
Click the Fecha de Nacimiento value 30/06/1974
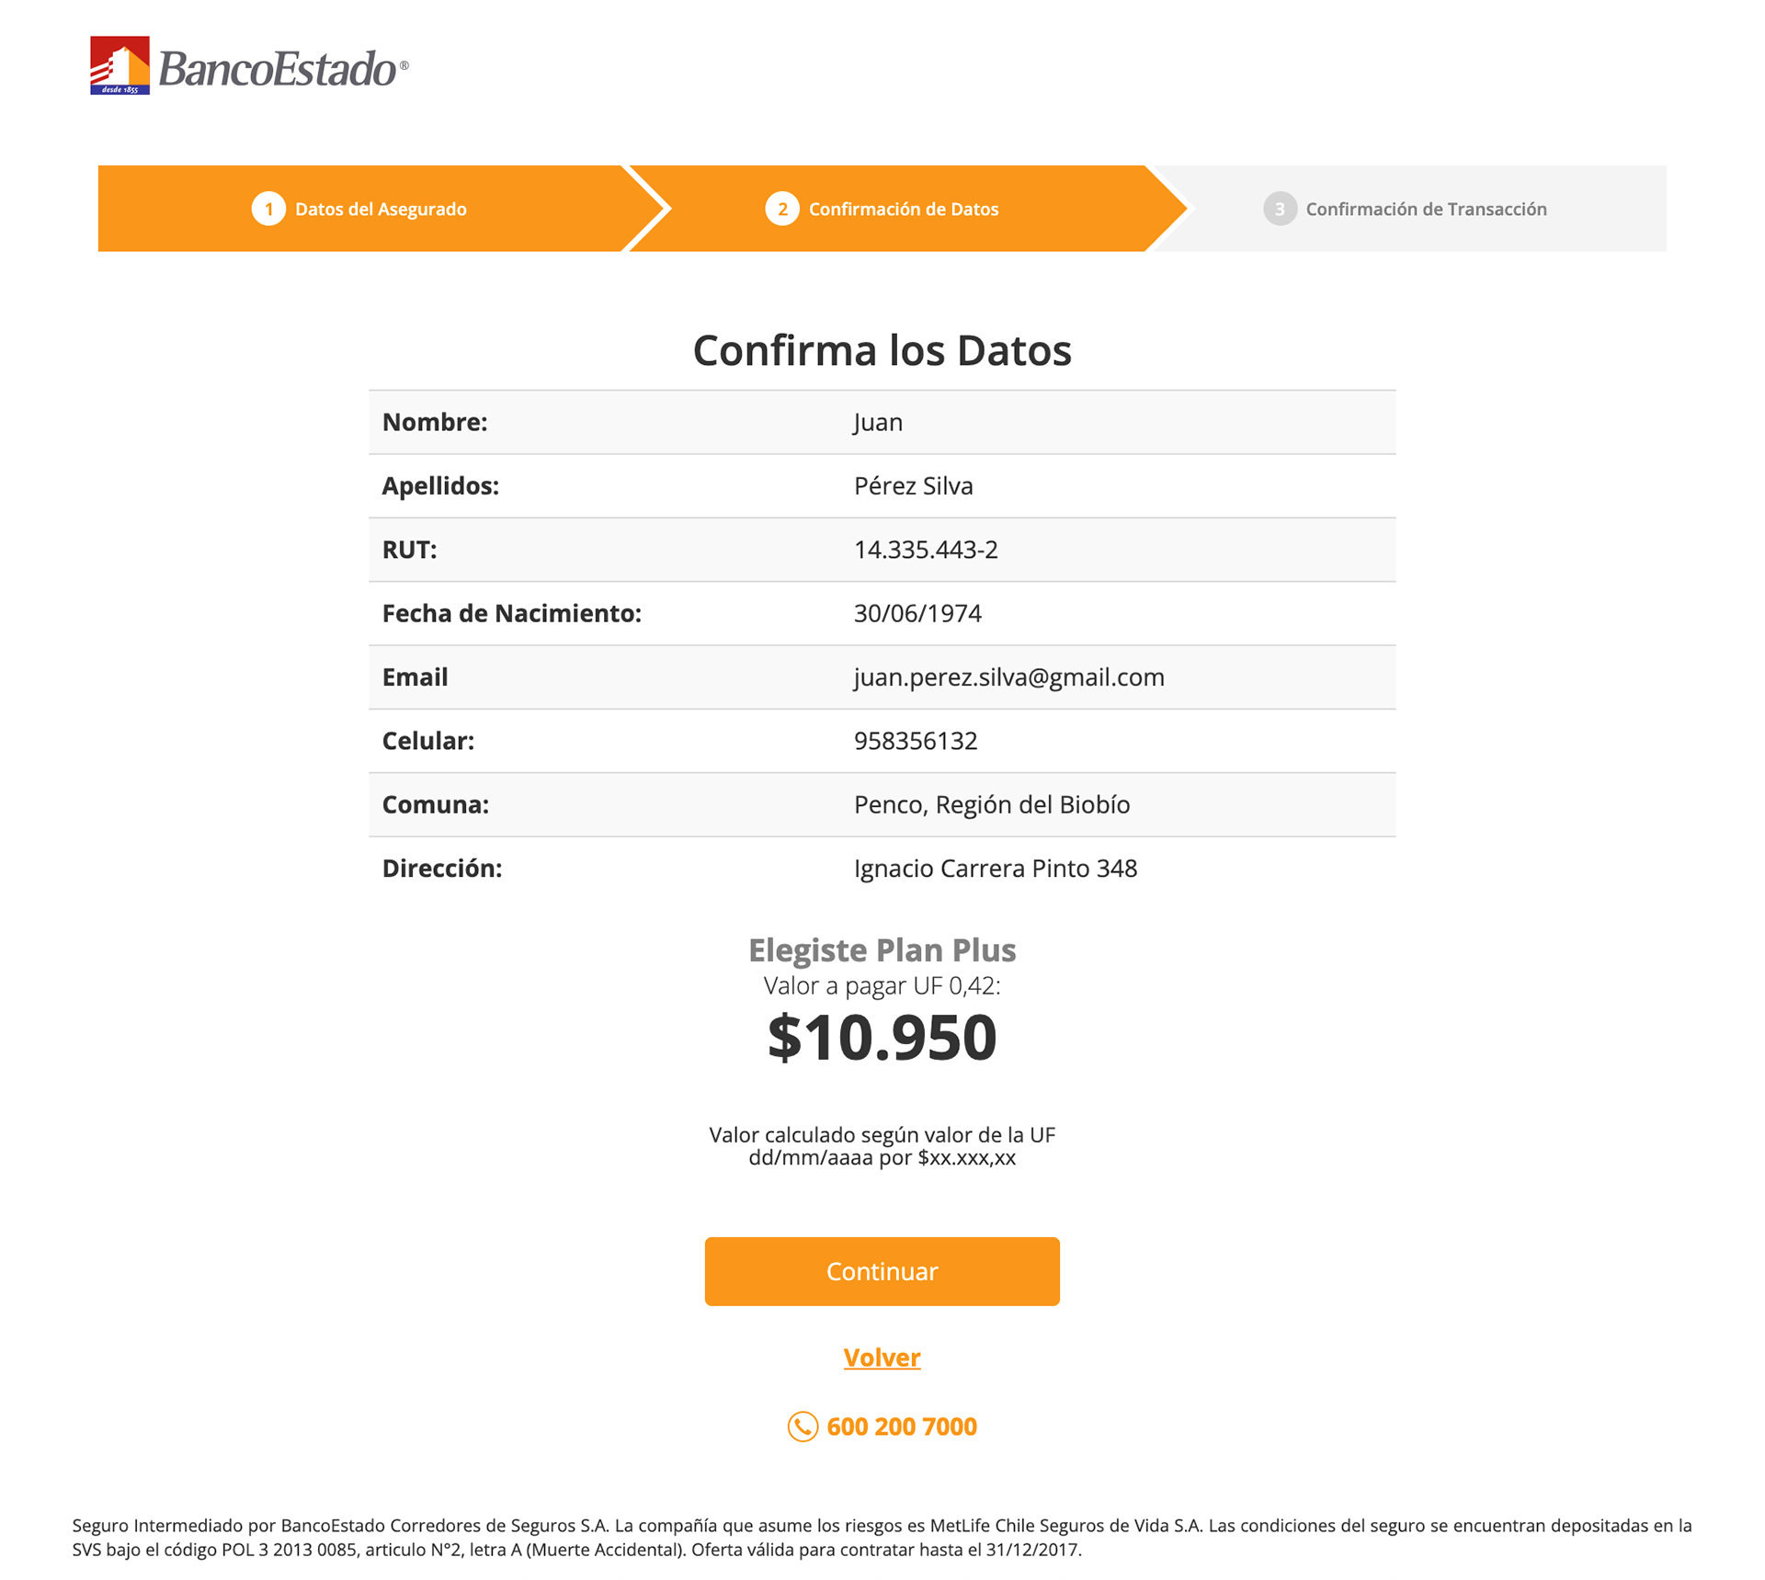coord(917,613)
